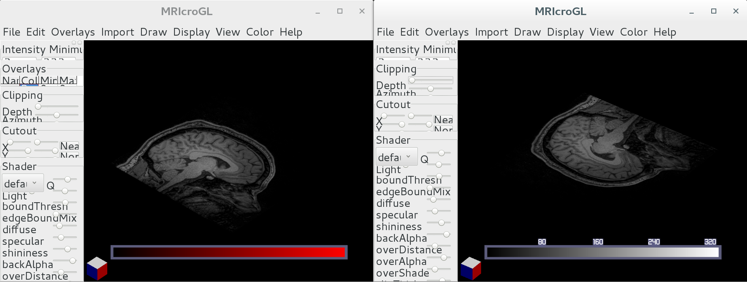This screenshot has height=282, width=747.
Task: Select the Display menu in the left window
Action: [191, 32]
